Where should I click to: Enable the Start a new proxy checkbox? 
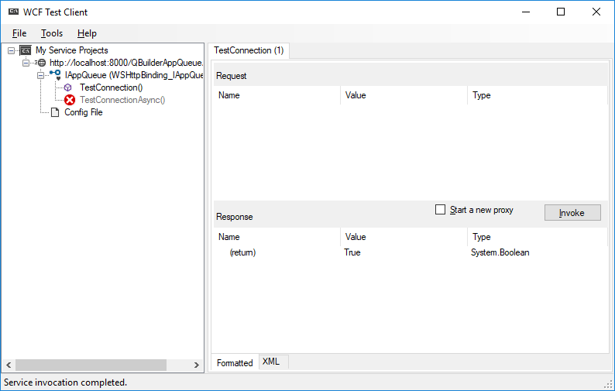click(441, 209)
